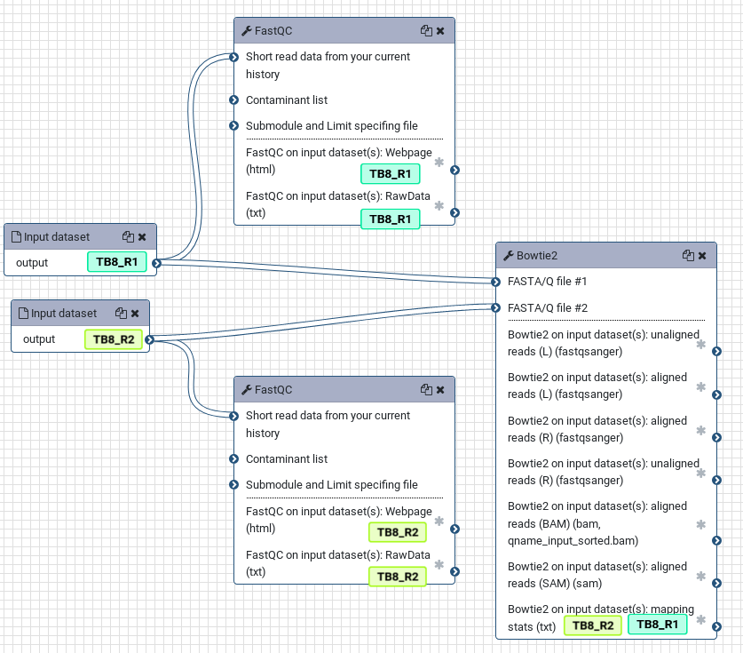
Task: Toggle asterisk for Bowtie2 aligned reads (L)
Action: coord(701,387)
